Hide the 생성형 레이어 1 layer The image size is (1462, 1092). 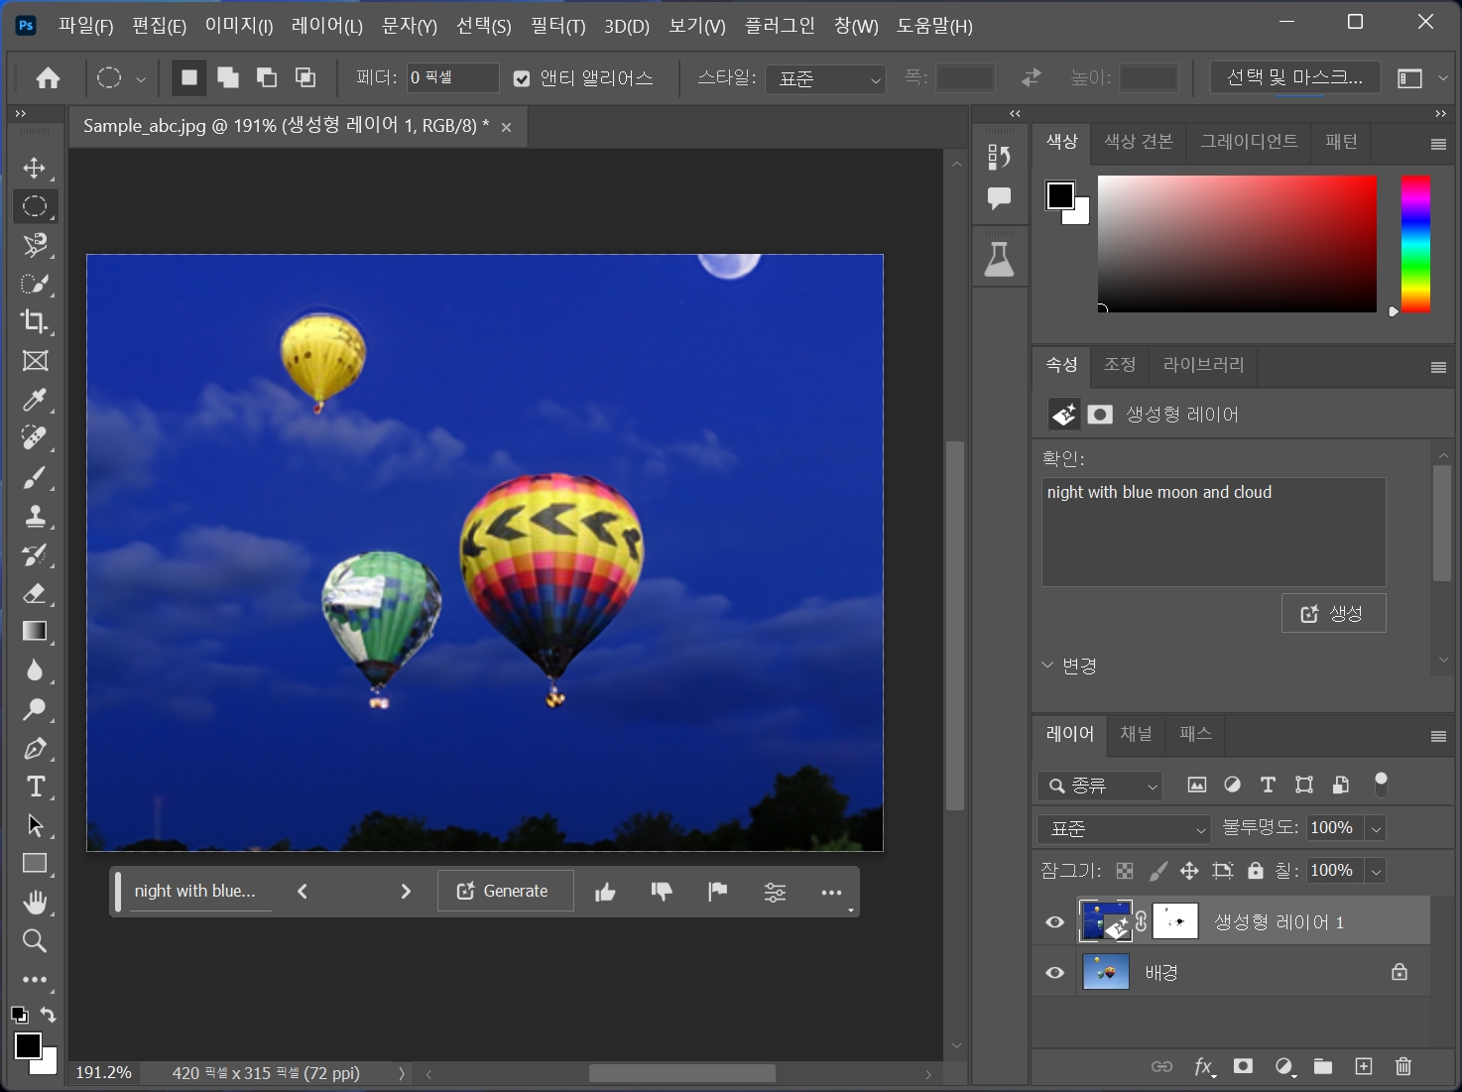click(1054, 921)
